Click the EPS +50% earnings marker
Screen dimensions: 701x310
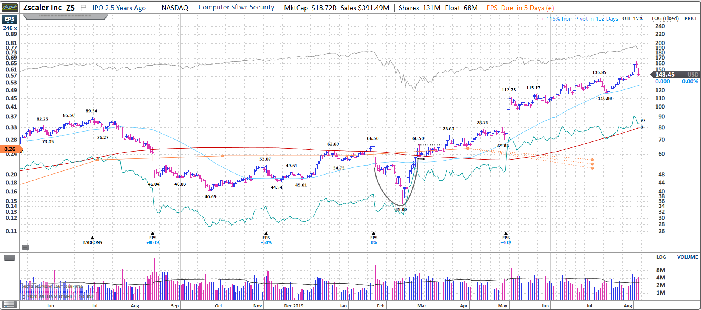click(x=266, y=238)
